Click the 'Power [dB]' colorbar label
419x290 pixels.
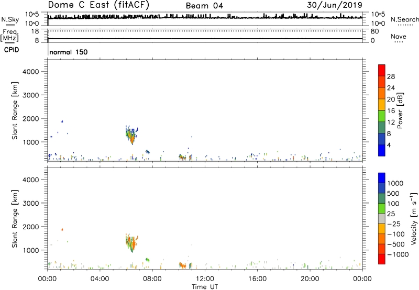coord(400,110)
